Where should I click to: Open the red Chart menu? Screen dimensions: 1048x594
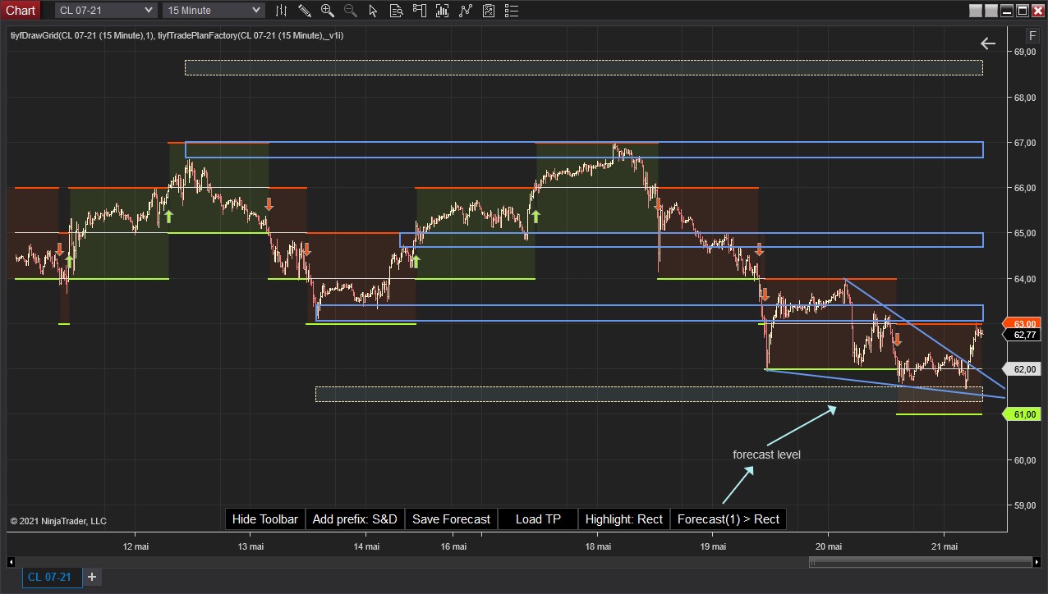[20, 10]
